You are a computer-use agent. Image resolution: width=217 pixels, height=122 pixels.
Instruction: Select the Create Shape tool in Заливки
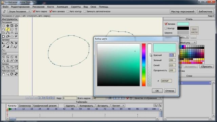tap(7, 43)
